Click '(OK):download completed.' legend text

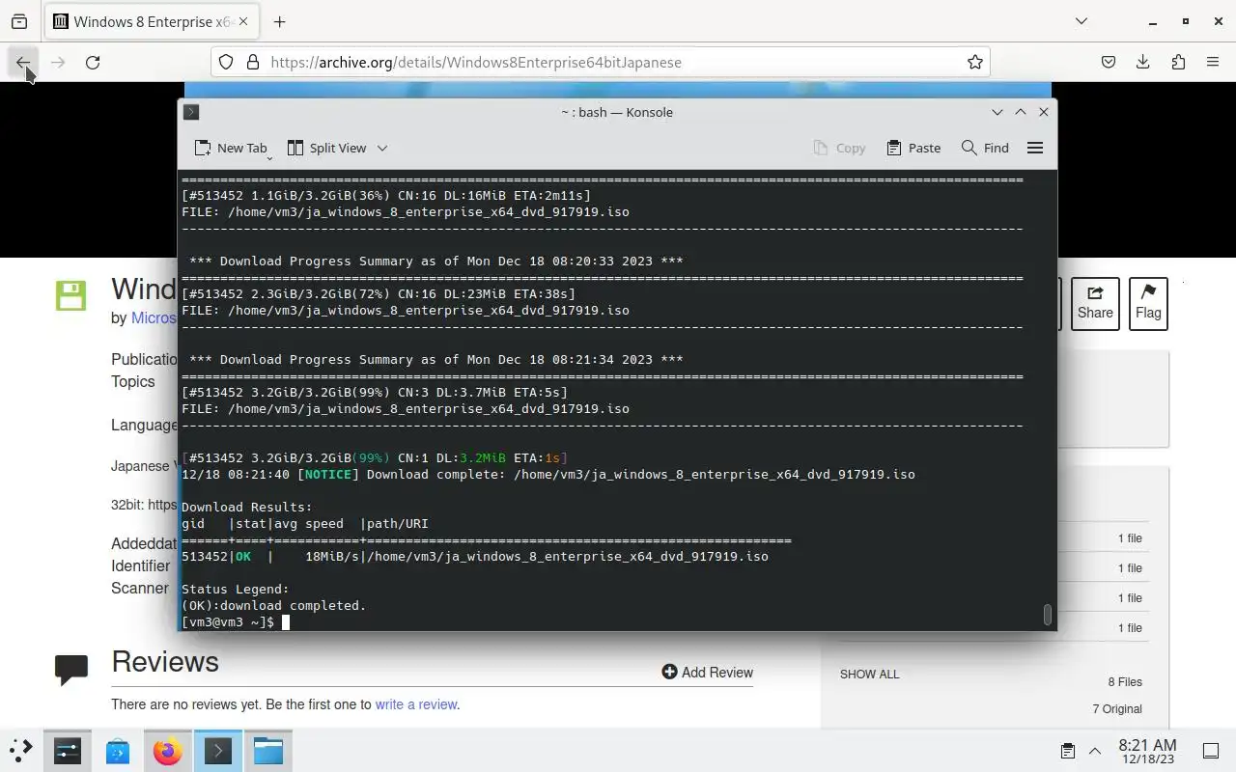[x=273, y=606]
